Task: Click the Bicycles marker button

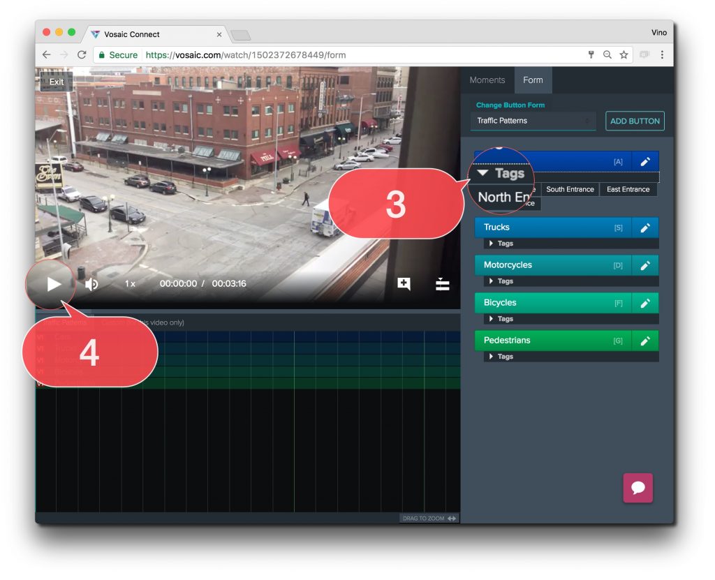Action: click(x=553, y=303)
